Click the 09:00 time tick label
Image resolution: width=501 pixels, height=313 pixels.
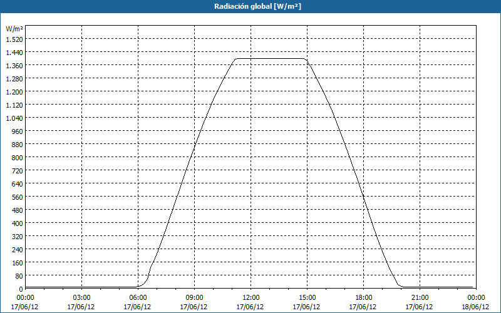click(194, 298)
